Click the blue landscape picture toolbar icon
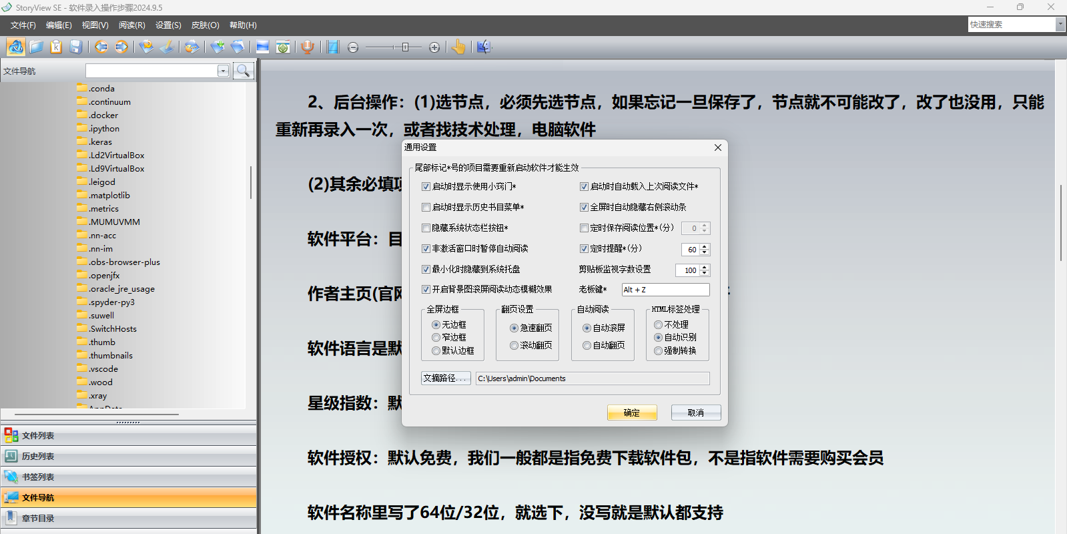 pyautogui.click(x=263, y=47)
